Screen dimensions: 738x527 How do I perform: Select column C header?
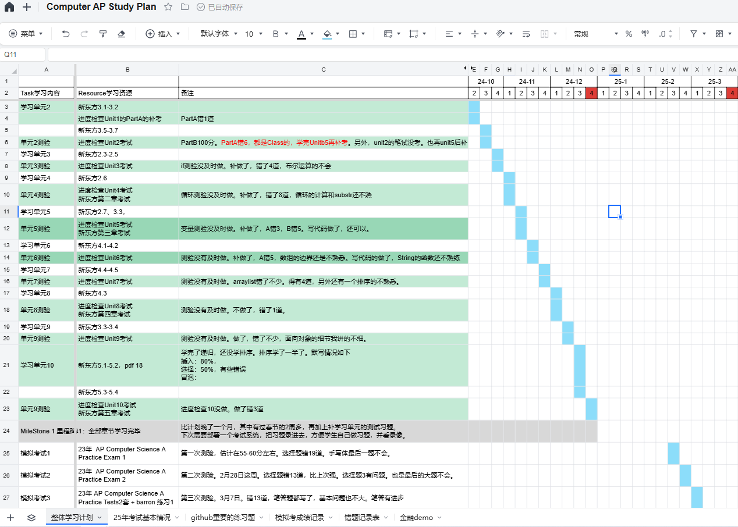point(324,69)
